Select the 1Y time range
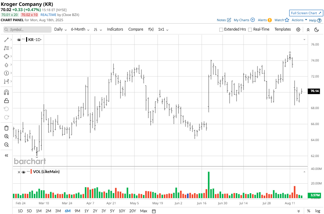 [86, 211]
